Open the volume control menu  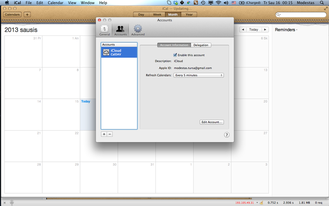[226, 3]
